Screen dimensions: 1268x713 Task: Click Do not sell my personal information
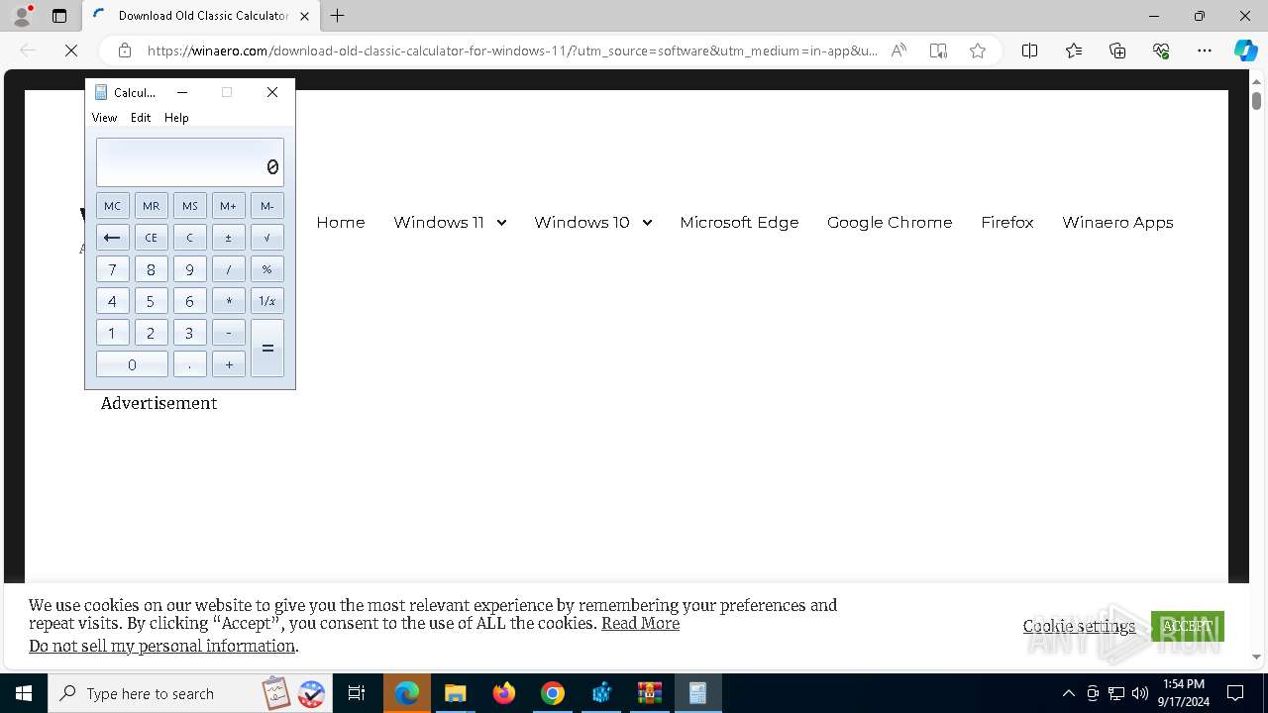161,646
